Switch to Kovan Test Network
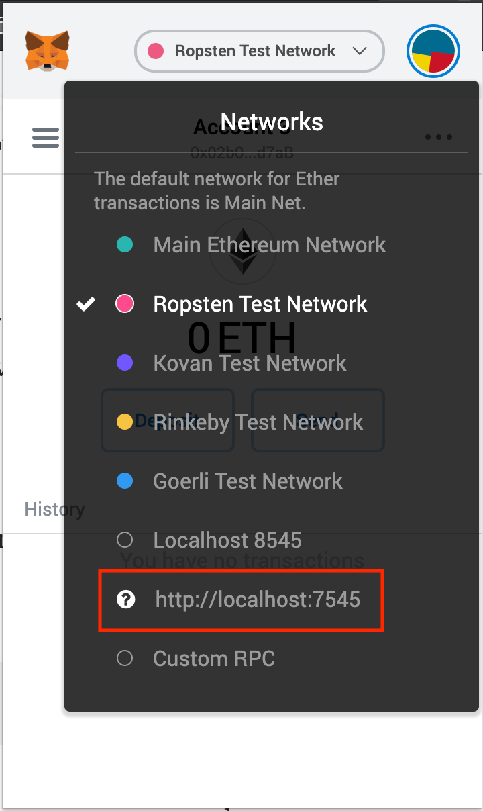 tap(250, 363)
